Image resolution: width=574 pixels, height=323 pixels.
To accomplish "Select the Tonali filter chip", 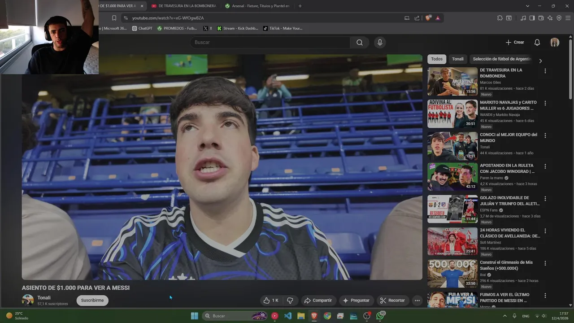I will point(457,59).
